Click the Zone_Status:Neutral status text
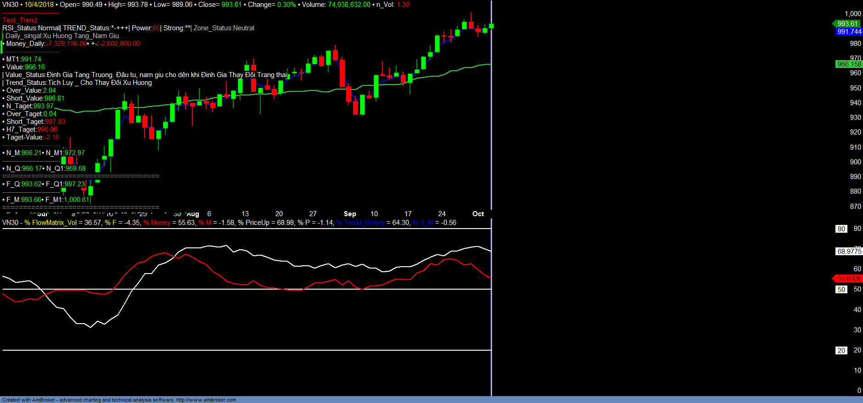863x403 pixels. point(224,28)
